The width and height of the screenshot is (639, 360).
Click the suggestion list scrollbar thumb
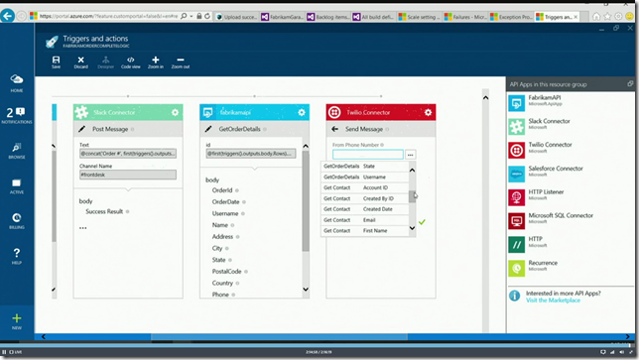click(412, 196)
